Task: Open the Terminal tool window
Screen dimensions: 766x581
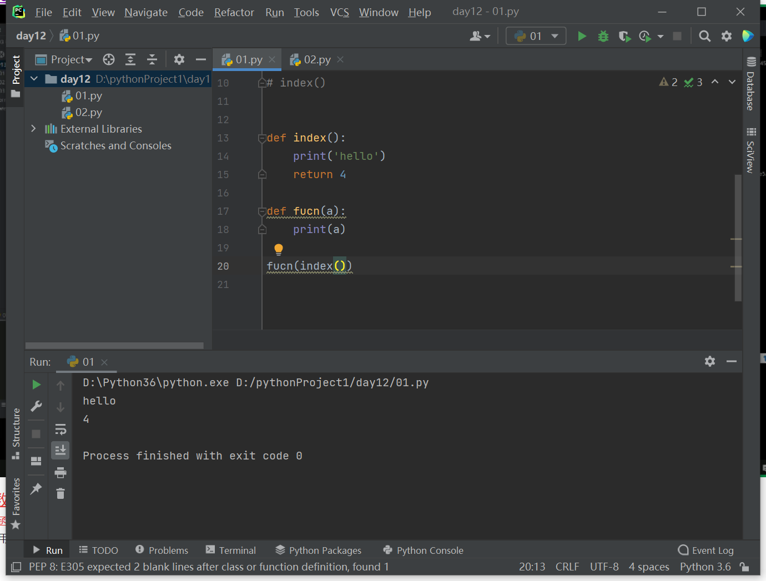Action: (x=231, y=550)
